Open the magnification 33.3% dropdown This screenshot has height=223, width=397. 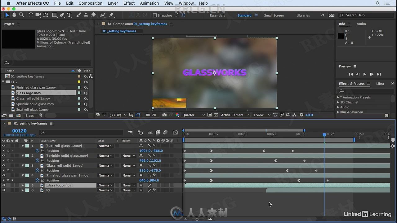pyautogui.click(x=118, y=115)
